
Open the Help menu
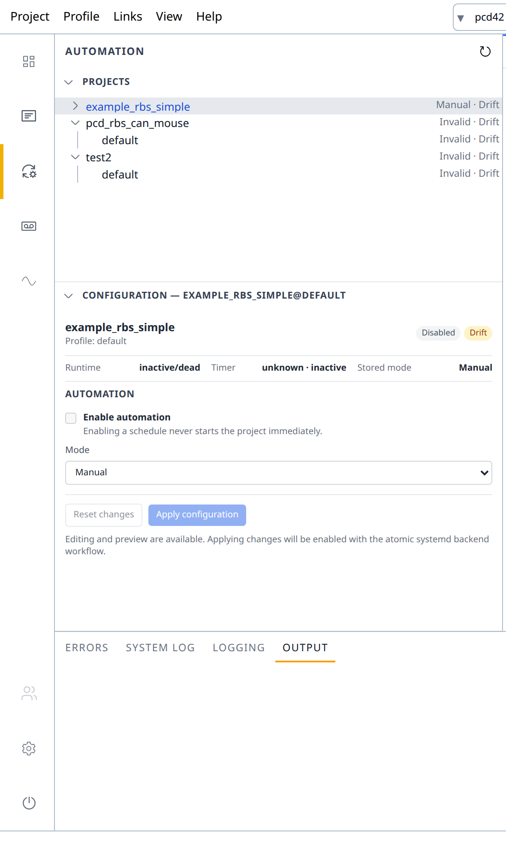pyautogui.click(x=209, y=16)
